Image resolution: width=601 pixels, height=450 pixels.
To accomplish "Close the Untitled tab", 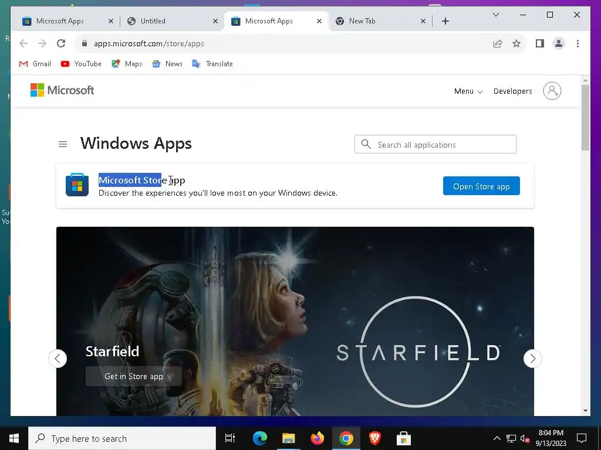I will pyautogui.click(x=215, y=21).
